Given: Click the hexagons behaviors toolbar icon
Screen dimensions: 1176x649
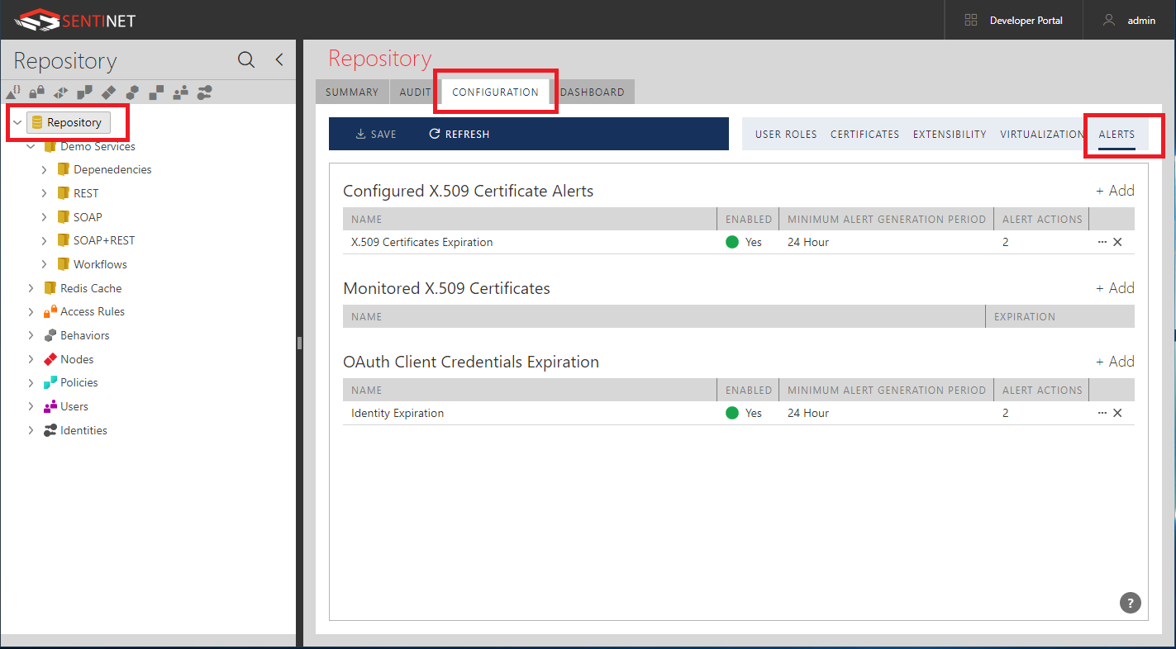Looking at the screenshot, I should coord(132,92).
